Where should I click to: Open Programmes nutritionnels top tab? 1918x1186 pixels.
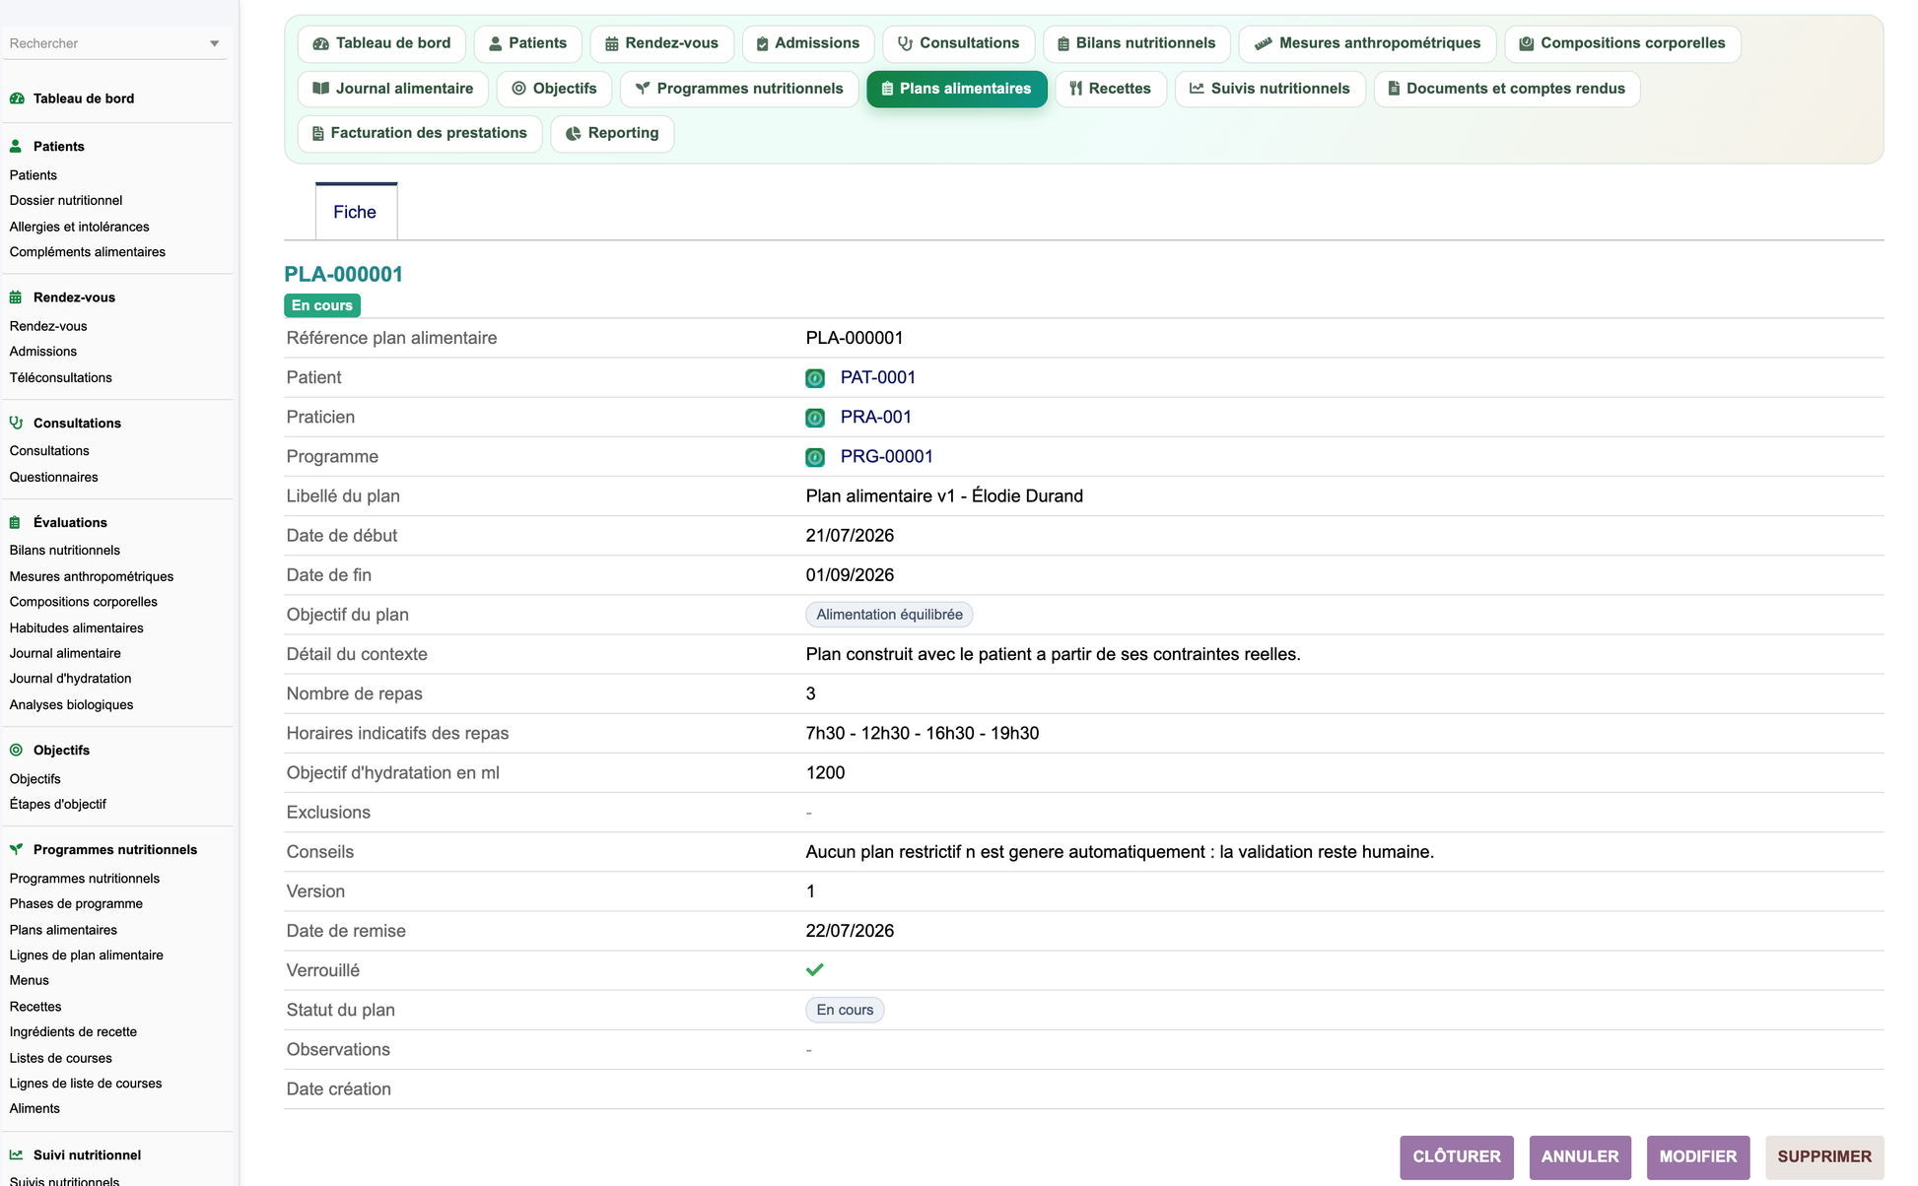(739, 89)
